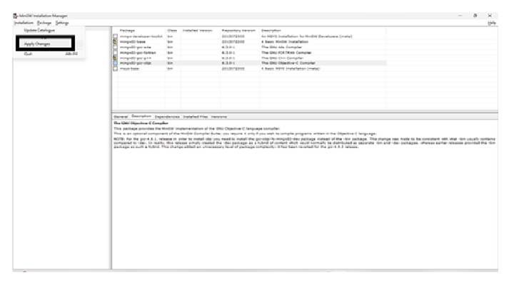Image resolution: width=514 pixels, height=285 pixels.
Task: Click the MSYS Installation for MinGW Developers description
Action: pos(306,36)
